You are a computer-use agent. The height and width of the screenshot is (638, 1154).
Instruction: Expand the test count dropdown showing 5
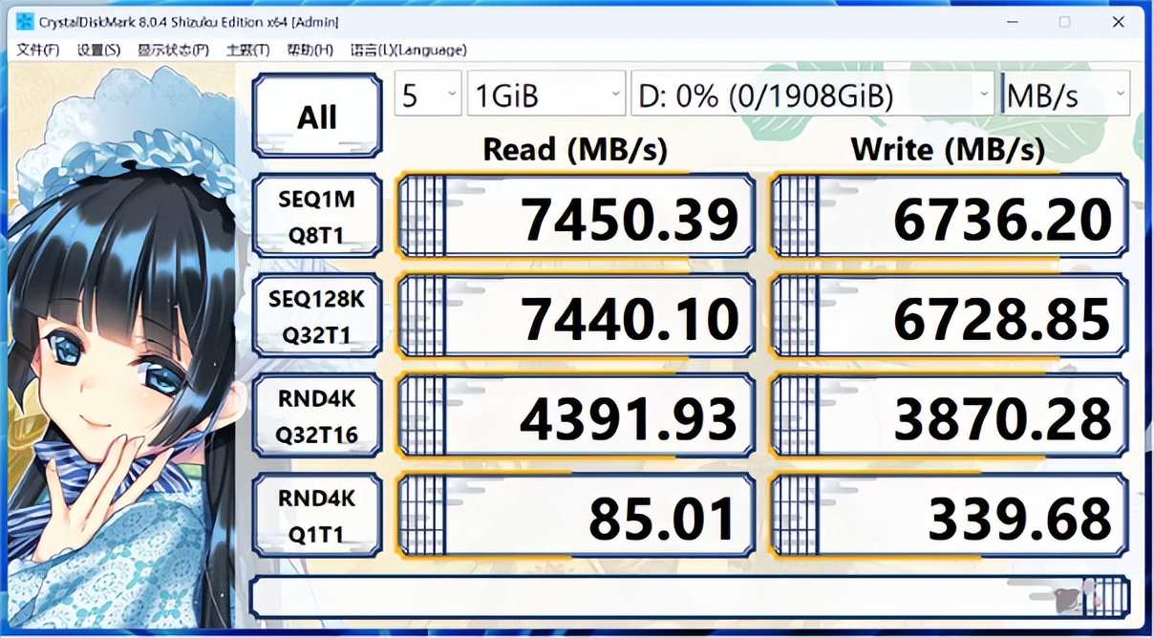pos(428,95)
